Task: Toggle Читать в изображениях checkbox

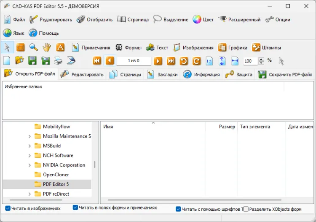Action: (x=8, y=208)
